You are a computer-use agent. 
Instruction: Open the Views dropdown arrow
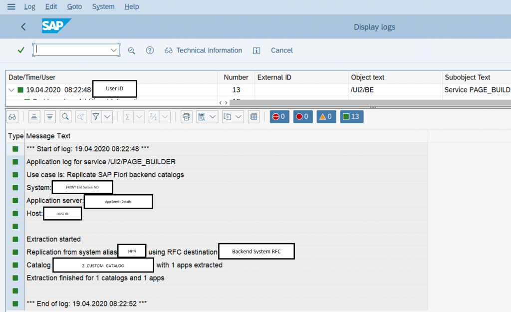click(x=213, y=117)
